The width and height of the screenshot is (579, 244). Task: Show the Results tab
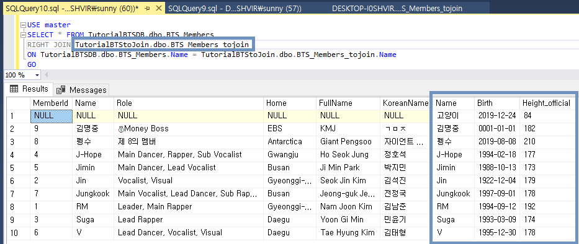tap(29, 89)
